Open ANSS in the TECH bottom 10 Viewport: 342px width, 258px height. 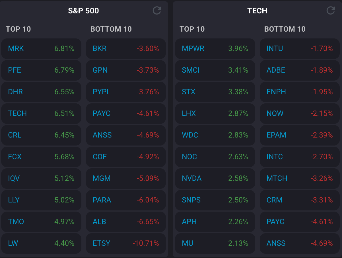tap(276, 243)
